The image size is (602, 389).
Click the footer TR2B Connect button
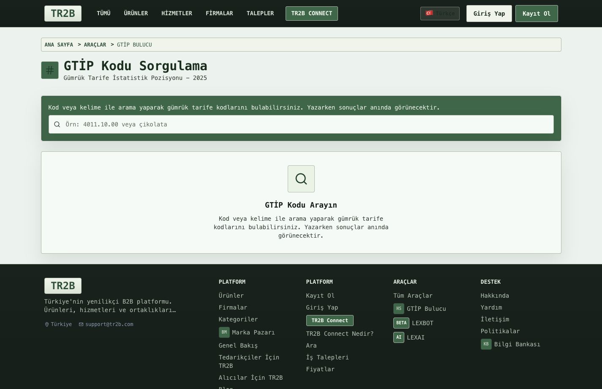[330, 321]
